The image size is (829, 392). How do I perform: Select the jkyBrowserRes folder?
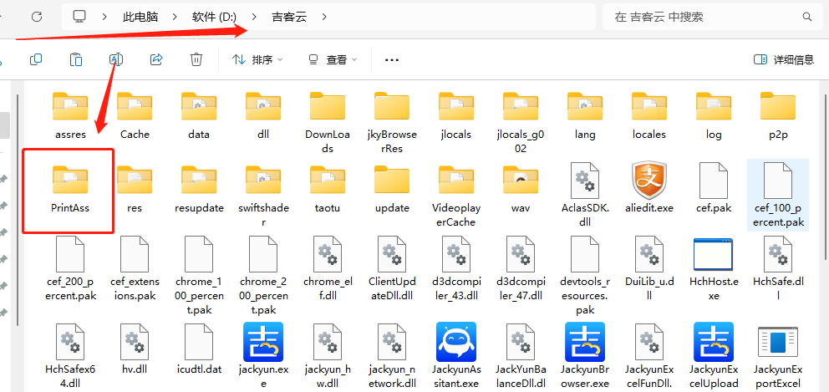392,122
